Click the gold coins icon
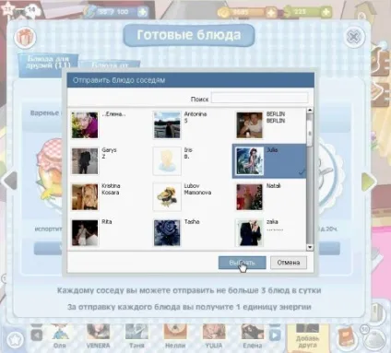The height and width of the screenshot is (353, 391). (224, 13)
